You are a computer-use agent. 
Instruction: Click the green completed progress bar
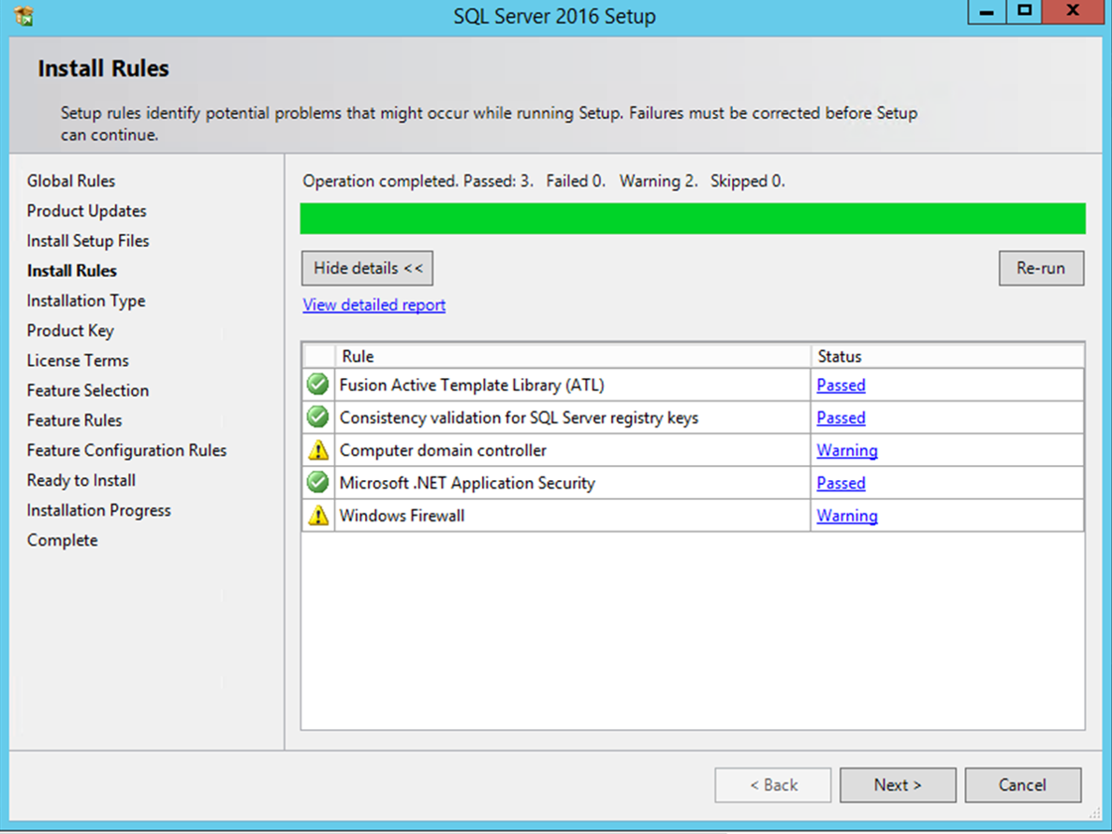coord(693,218)
